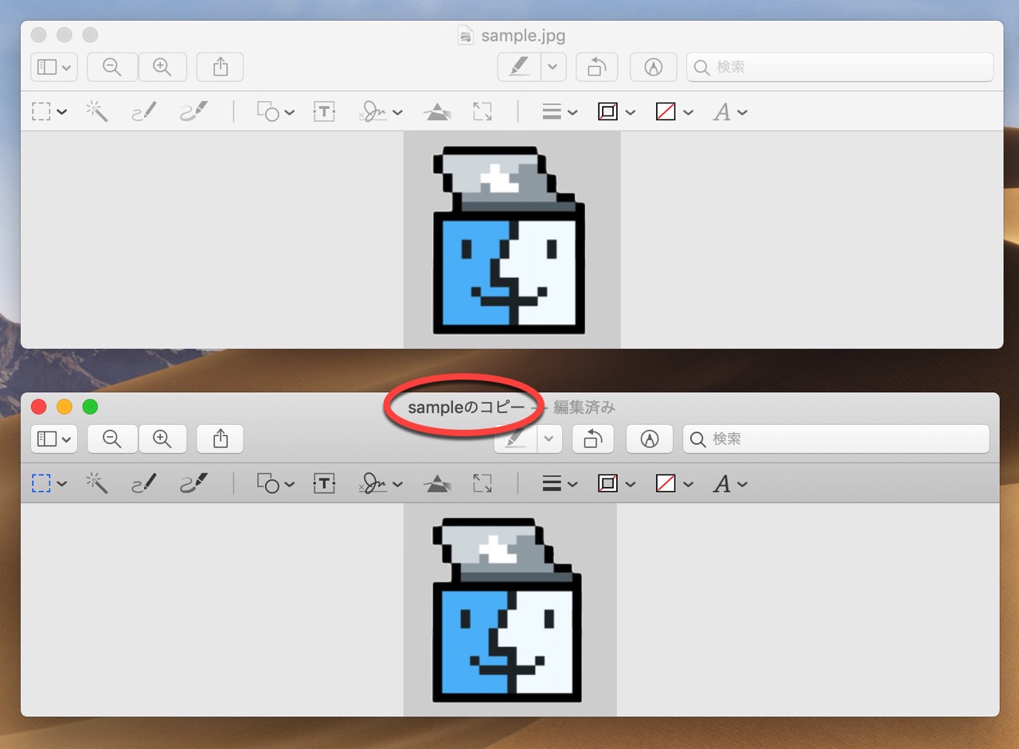Zoom in on the sampleのコピー window
This screenshot has height=749, width=1019.
[162, 439]
